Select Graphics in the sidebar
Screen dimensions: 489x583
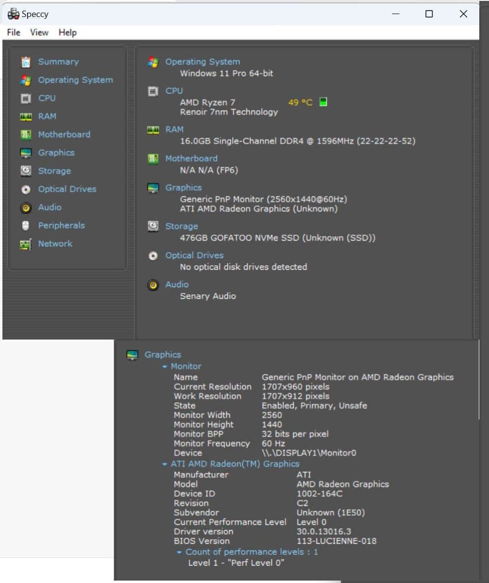pos(56,153)
